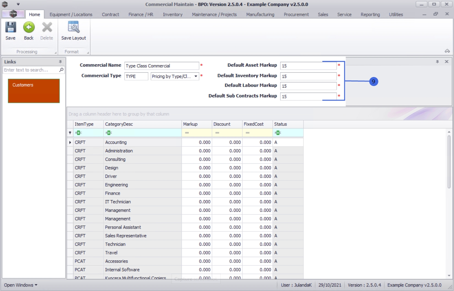454x291 pixels.
Task: Collapse the ribbon using the chevron
Action: tap(447, 51)
